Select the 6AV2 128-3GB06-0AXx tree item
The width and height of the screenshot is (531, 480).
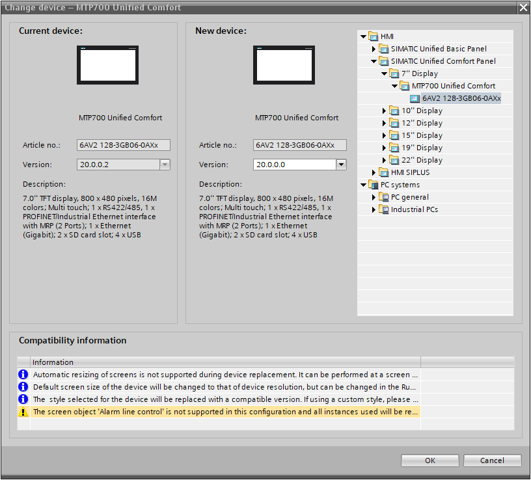click(461, 98)
